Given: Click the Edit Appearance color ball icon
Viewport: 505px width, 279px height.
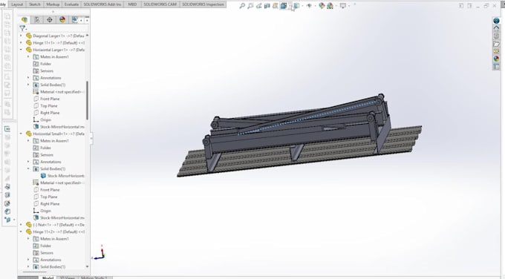Looking at the screenshot, I should [322, 6].
